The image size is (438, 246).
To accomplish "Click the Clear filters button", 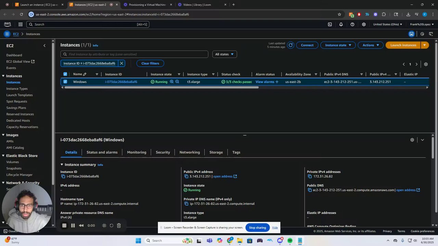I will click(x=150, y=63).
